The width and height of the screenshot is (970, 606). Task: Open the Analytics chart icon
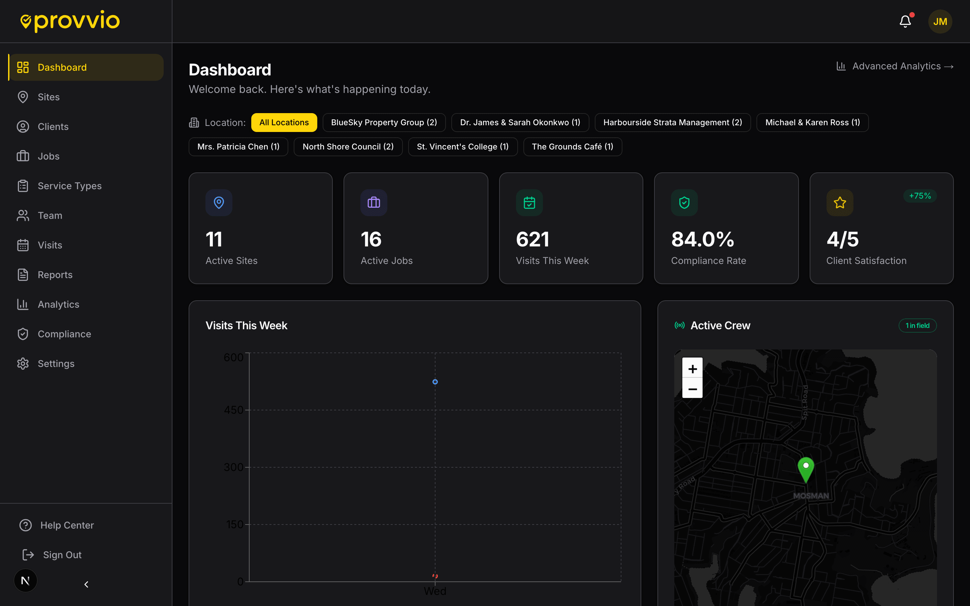pos(23,304)
